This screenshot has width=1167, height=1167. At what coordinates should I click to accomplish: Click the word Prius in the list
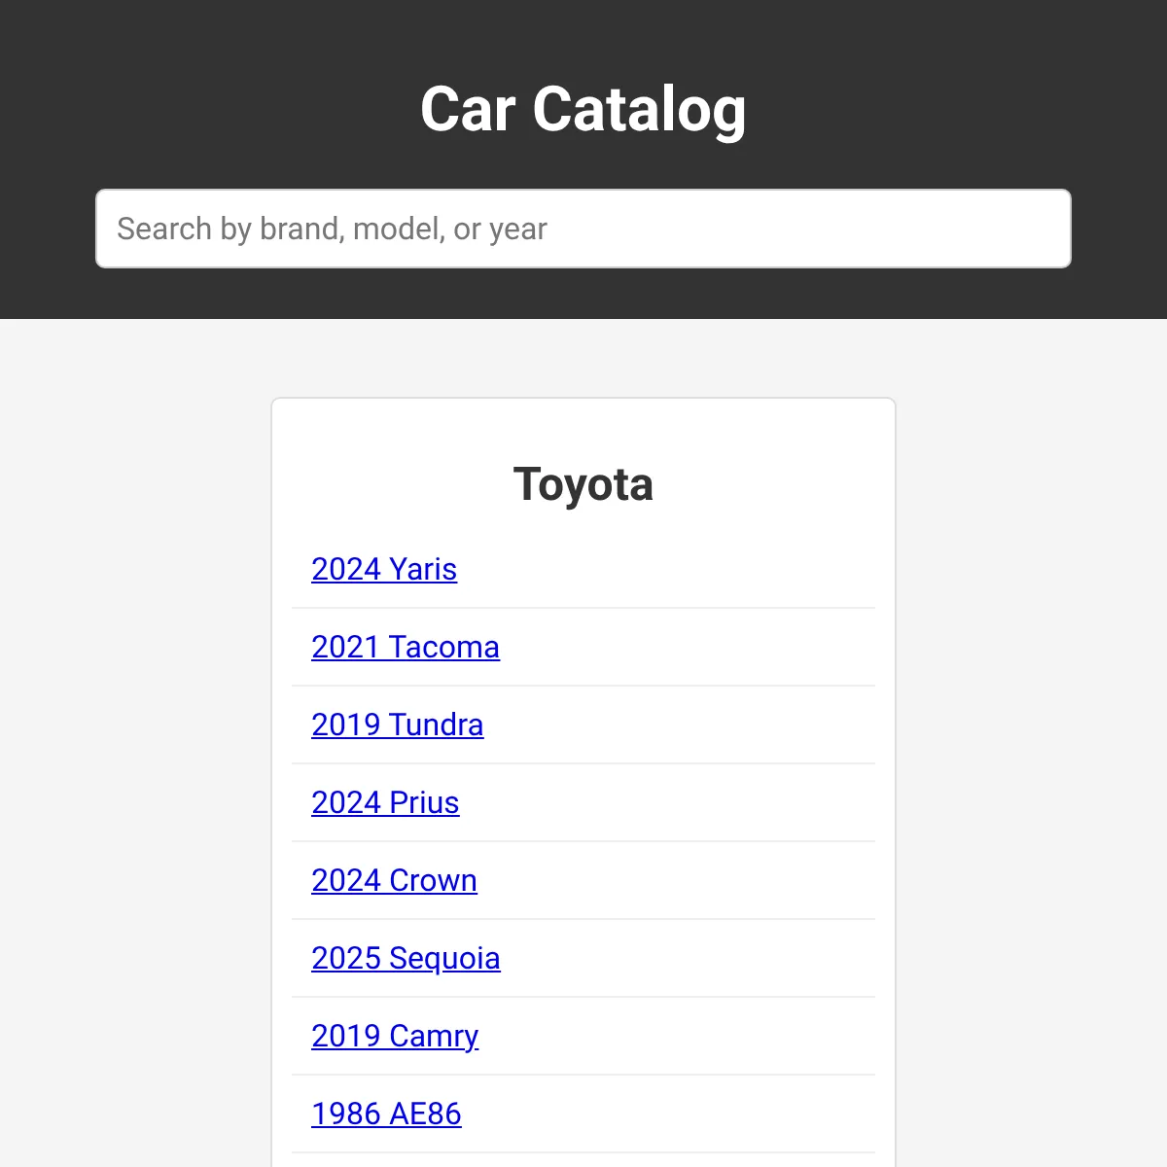point(424,802)
